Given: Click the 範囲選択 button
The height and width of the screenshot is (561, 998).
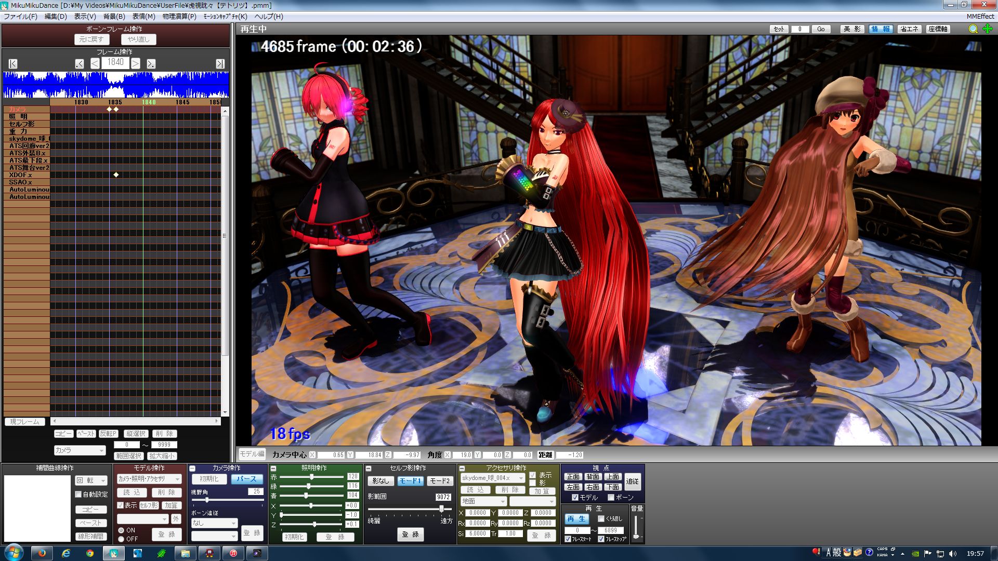Looking at the screenshot, I should point(128,456).
